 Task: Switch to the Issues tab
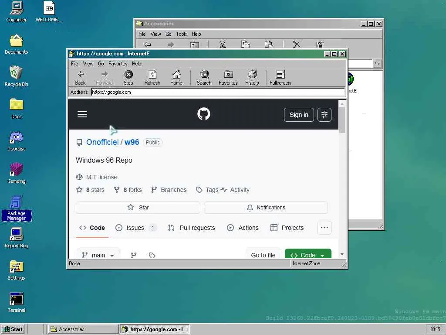(x=135, y=228)
